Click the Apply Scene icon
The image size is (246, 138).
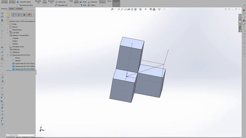click(154, 9)
